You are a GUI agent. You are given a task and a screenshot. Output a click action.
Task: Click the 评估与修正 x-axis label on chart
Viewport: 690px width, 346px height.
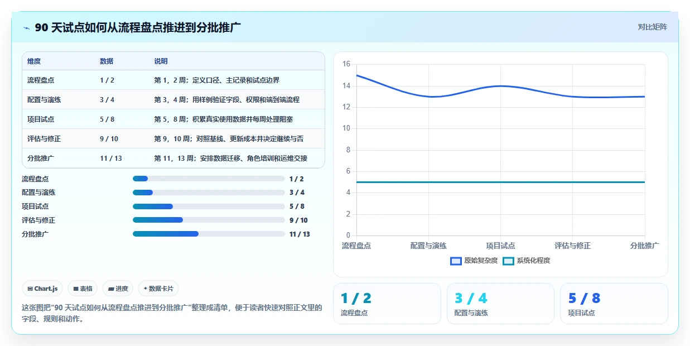[572, 246]
